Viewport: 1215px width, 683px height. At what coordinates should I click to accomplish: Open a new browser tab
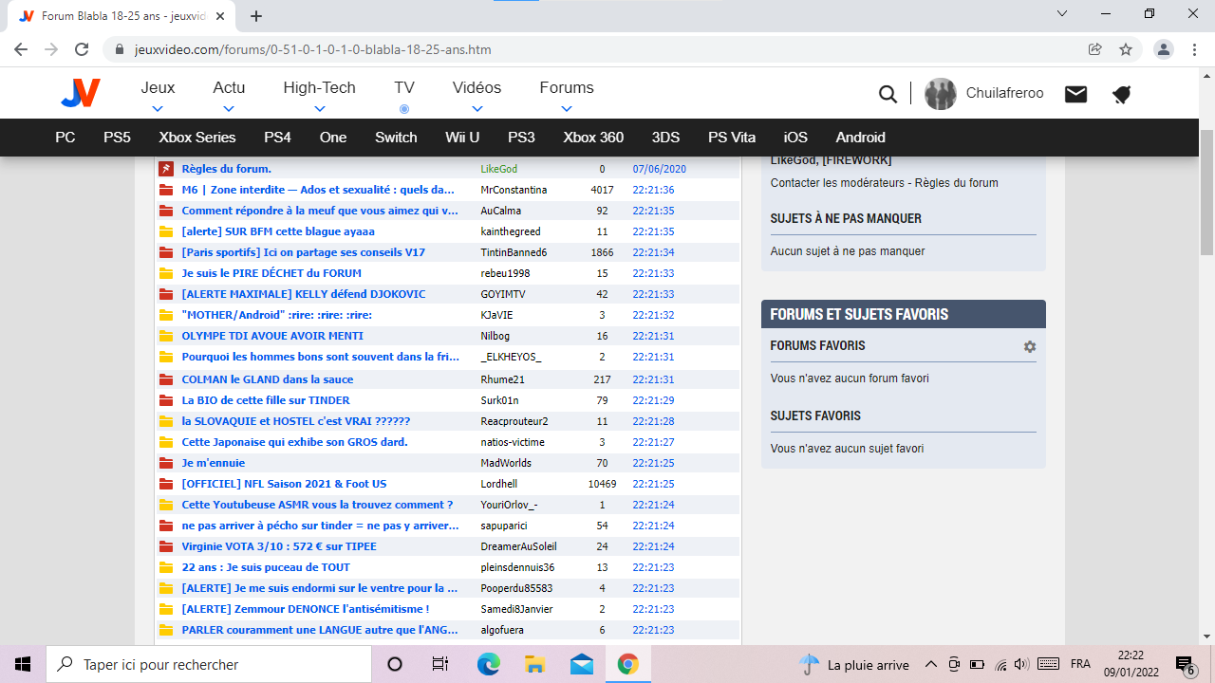(x=256, y=16)
